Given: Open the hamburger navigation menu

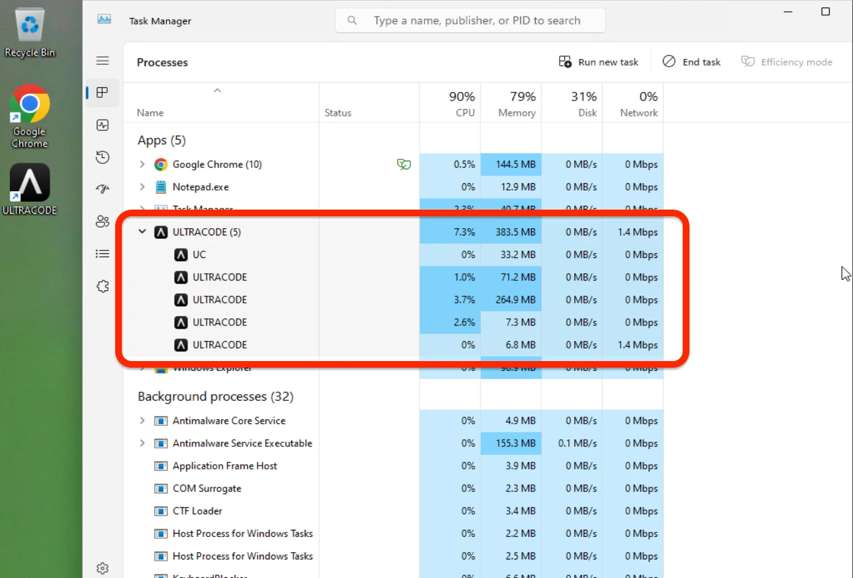Looking at the screenshot, I should [x=103, y=61].
